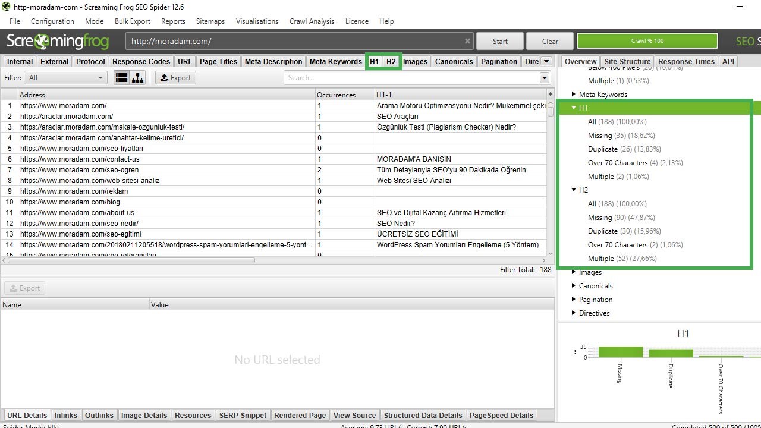Collapse the H2 tree section
761x428 pixels.
574,190
